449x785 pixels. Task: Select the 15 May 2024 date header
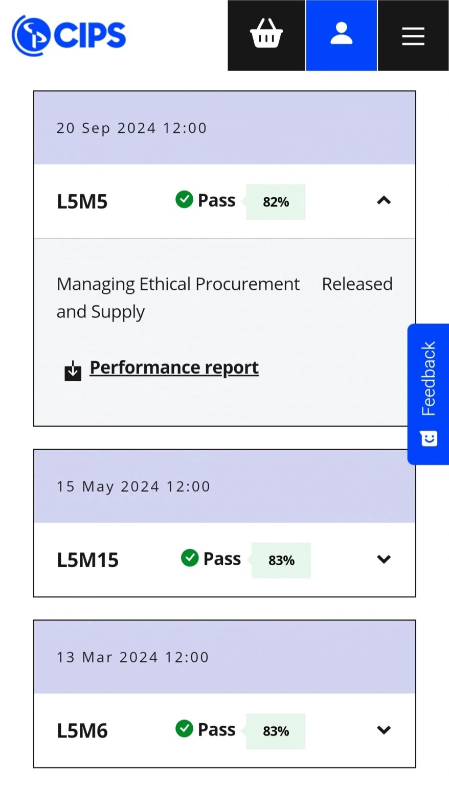pyautogui.click(x=133, y=487)
